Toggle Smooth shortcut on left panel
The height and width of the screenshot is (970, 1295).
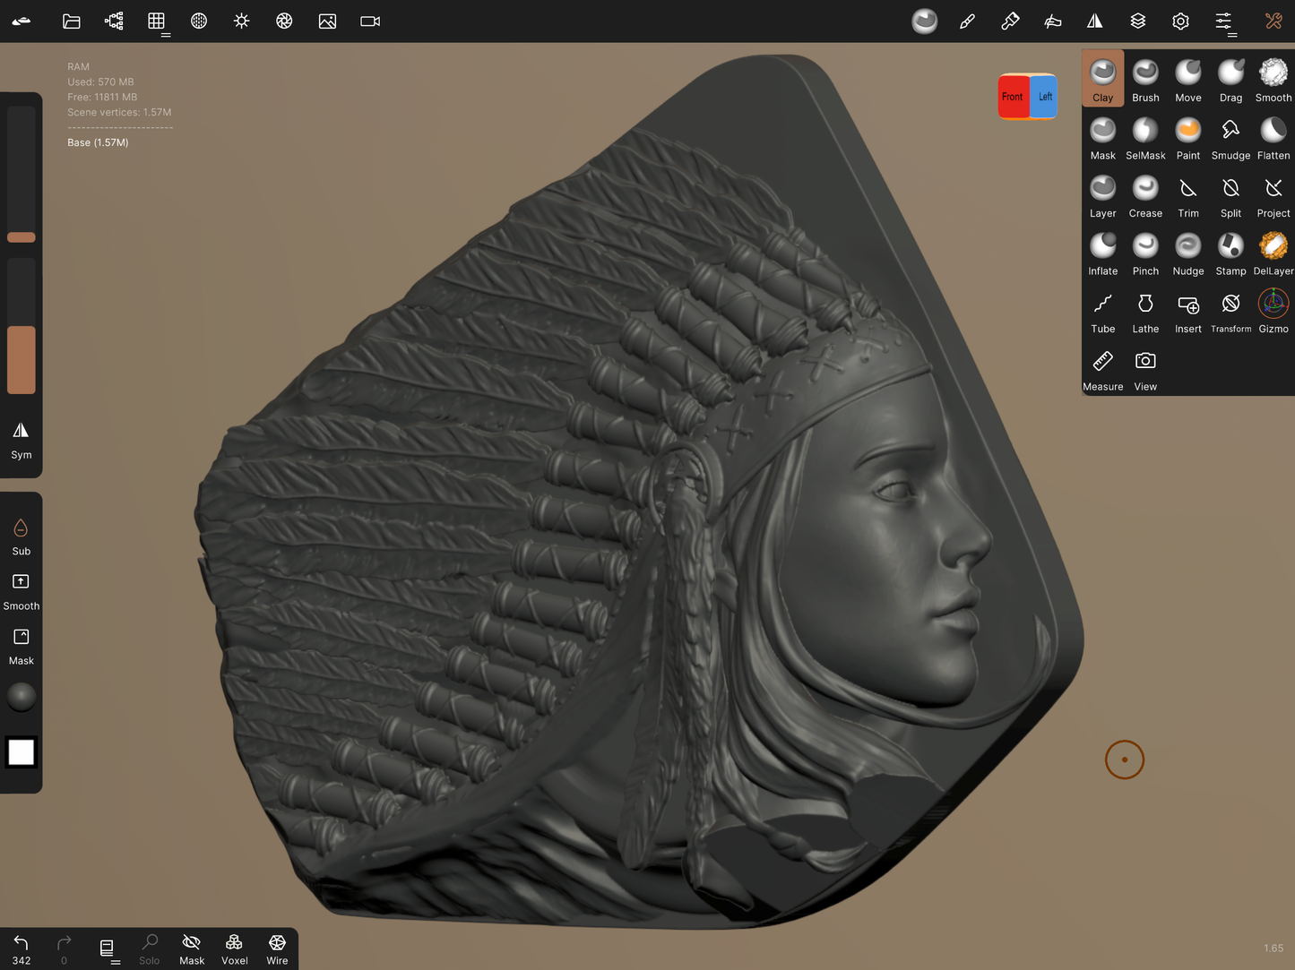coord(22,591)
